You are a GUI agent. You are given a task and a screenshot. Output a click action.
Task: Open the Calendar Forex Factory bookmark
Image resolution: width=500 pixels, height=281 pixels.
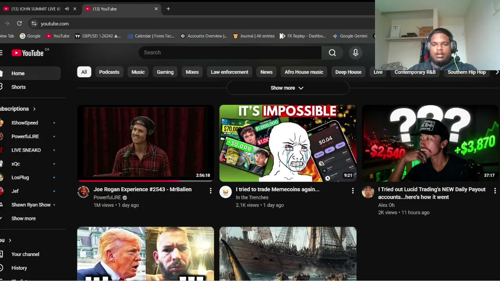tap(150, 36)
